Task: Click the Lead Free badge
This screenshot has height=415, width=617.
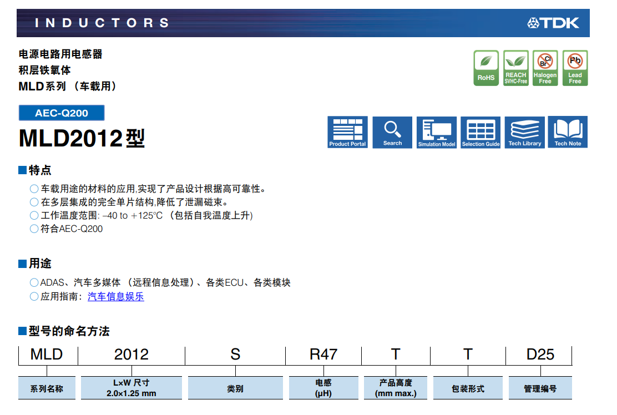Action: (x=575, y=68)
